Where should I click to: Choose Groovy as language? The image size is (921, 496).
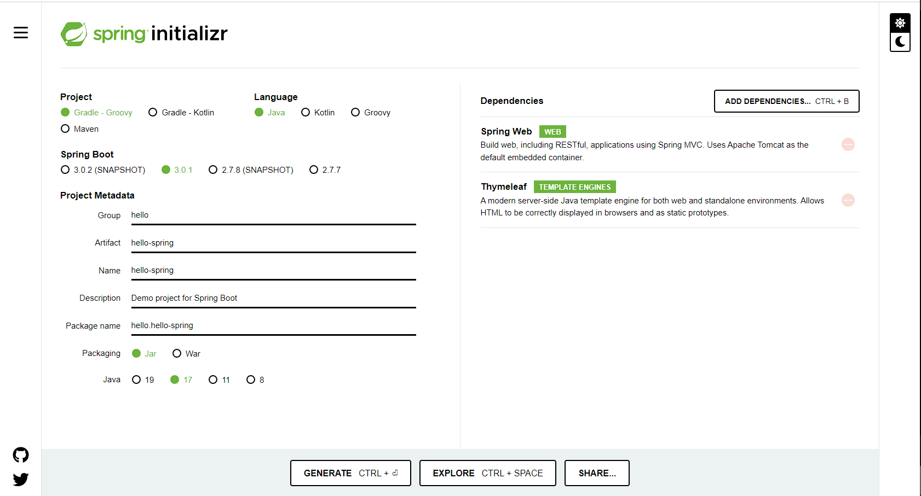[x=371, y=113]
